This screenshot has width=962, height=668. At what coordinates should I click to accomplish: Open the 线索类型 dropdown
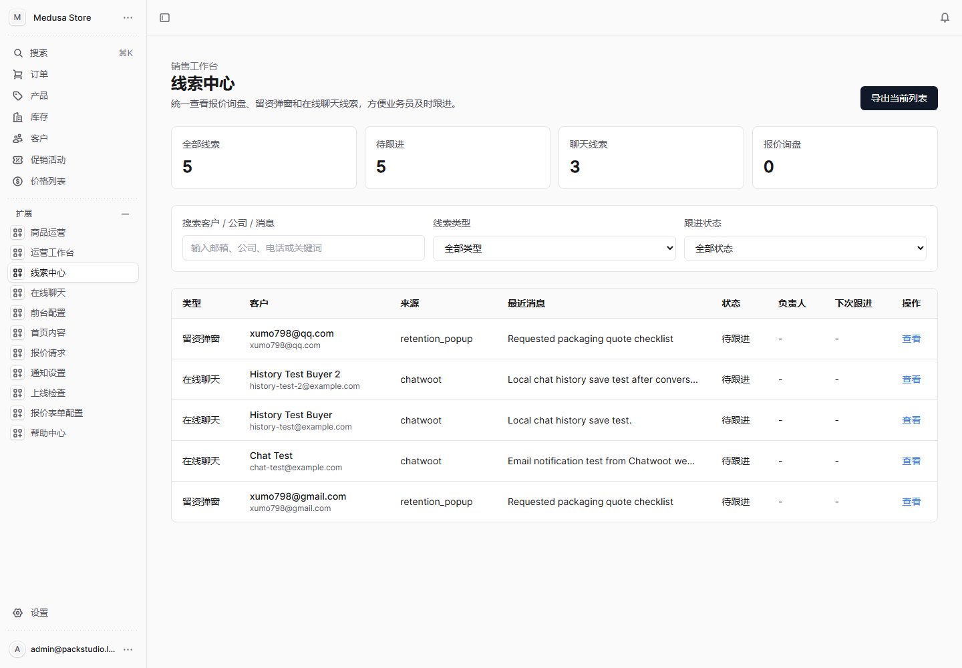(x=554, y=248)
